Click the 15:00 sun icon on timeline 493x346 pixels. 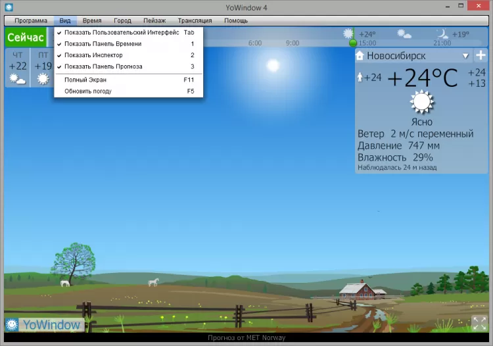[x=348, y=34]
